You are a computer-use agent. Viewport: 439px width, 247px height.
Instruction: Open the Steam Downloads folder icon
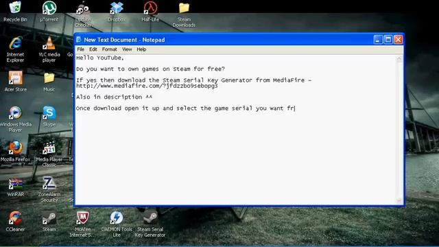point(184,14)
